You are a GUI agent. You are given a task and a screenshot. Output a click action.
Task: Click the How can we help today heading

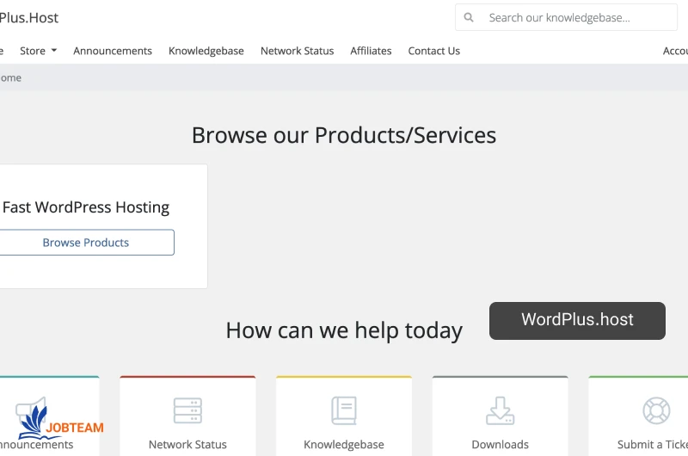pyautogui.click(x=344, y=330)
